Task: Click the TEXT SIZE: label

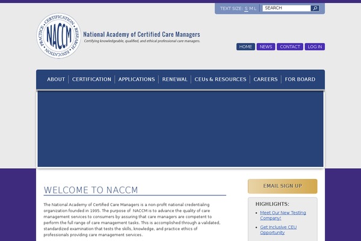Action: [232, 8]
